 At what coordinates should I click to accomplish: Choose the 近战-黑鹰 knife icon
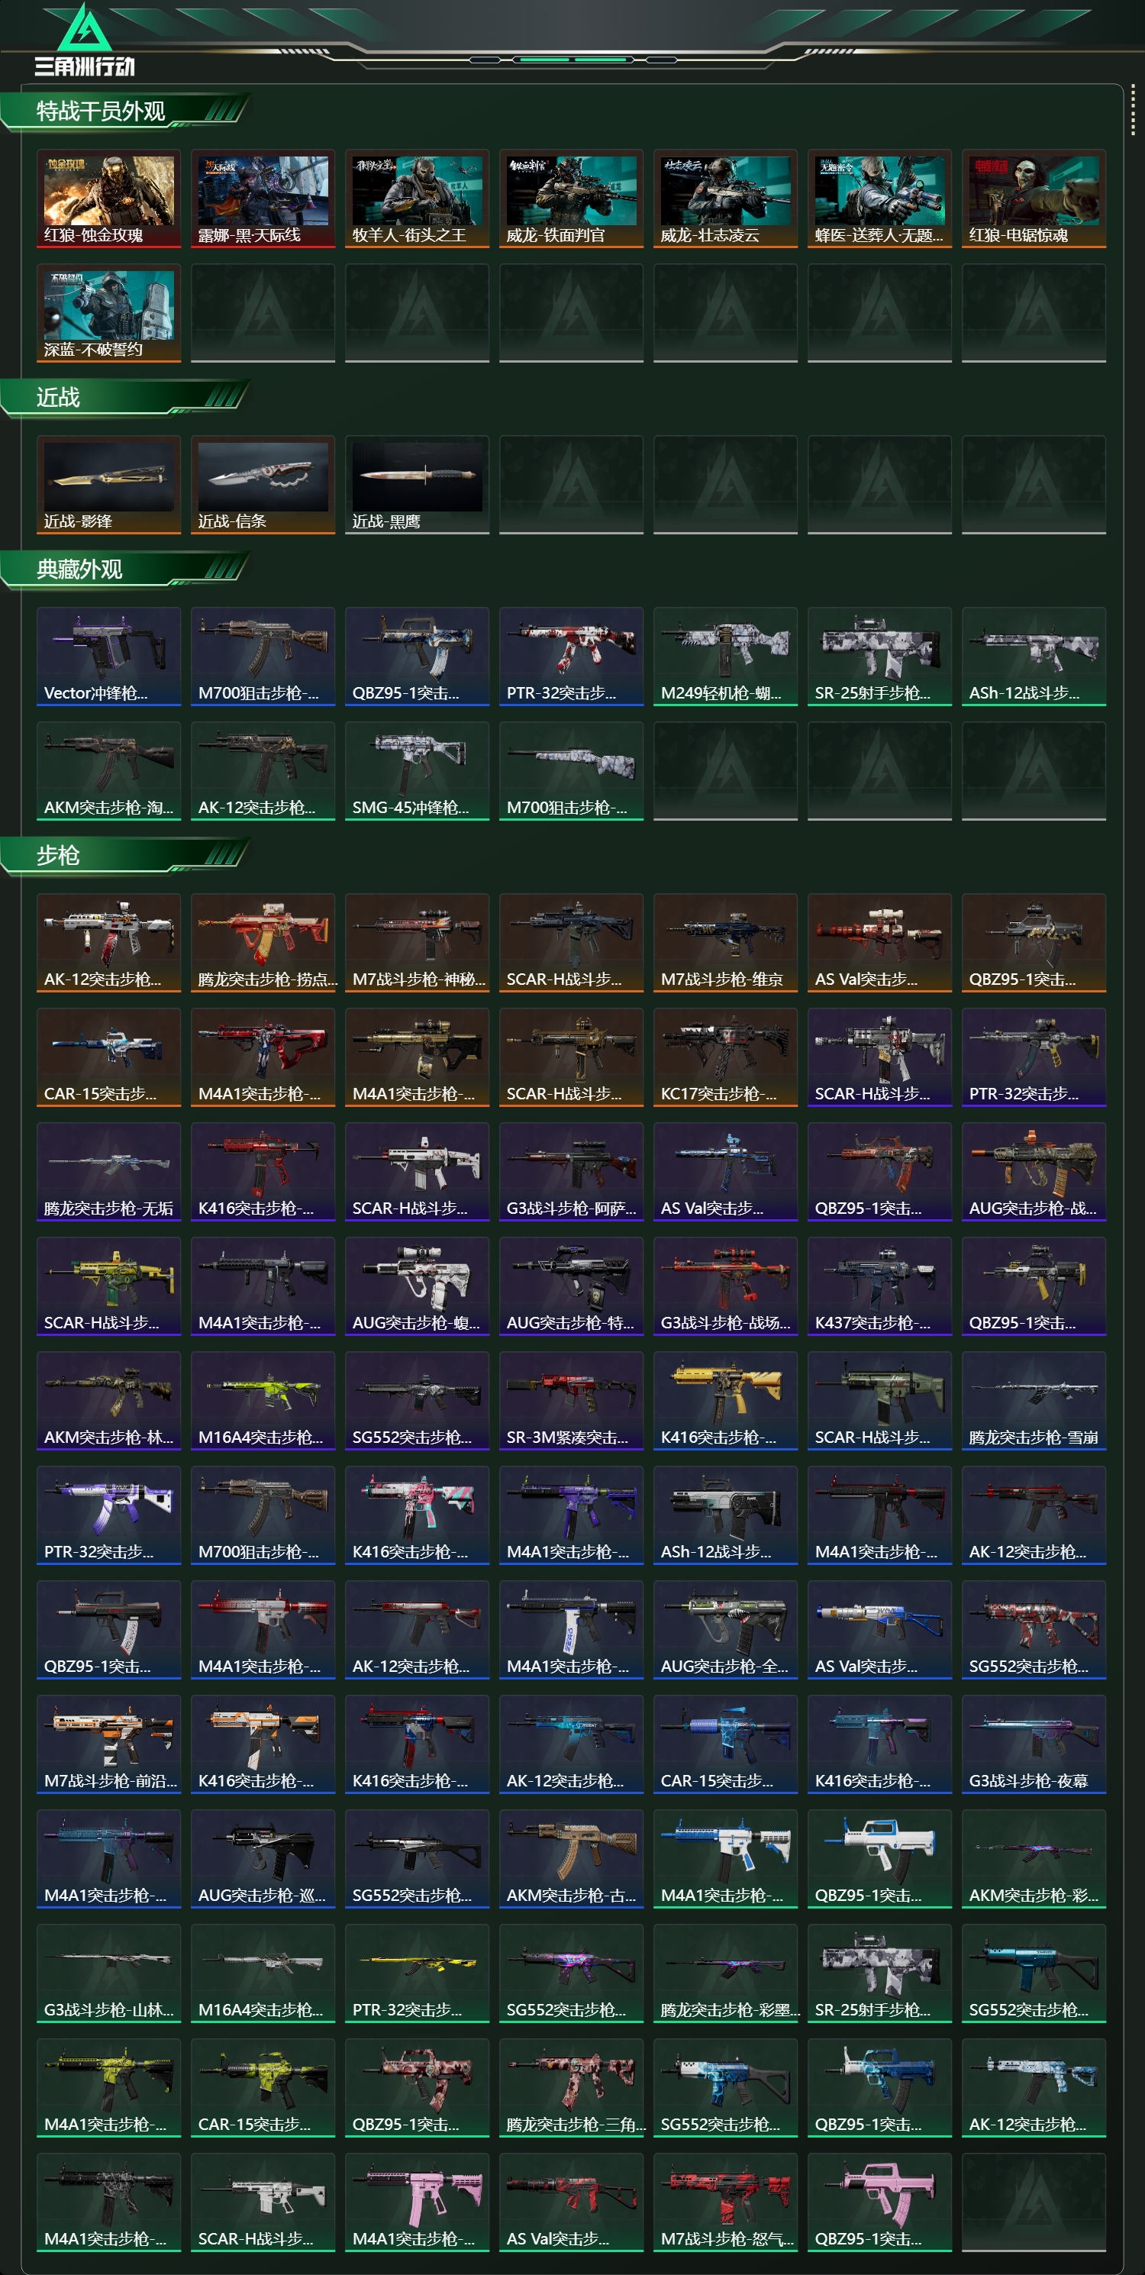(417, 485)
